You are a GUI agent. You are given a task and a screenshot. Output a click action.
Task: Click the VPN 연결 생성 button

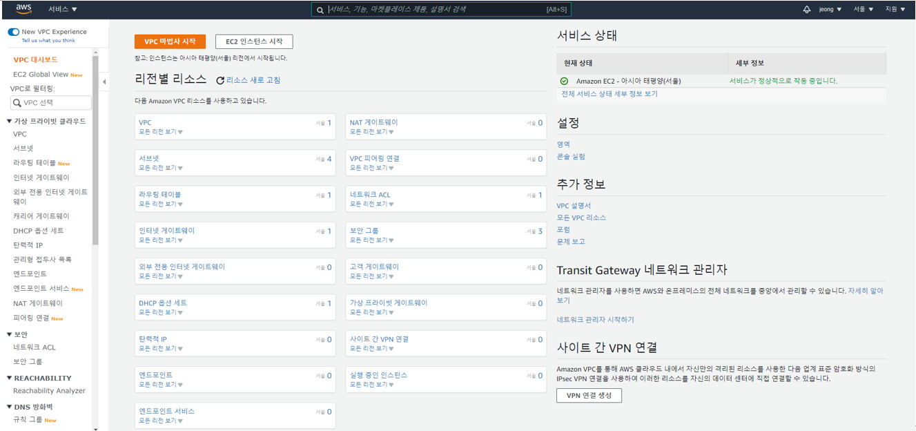coord(589,396)
